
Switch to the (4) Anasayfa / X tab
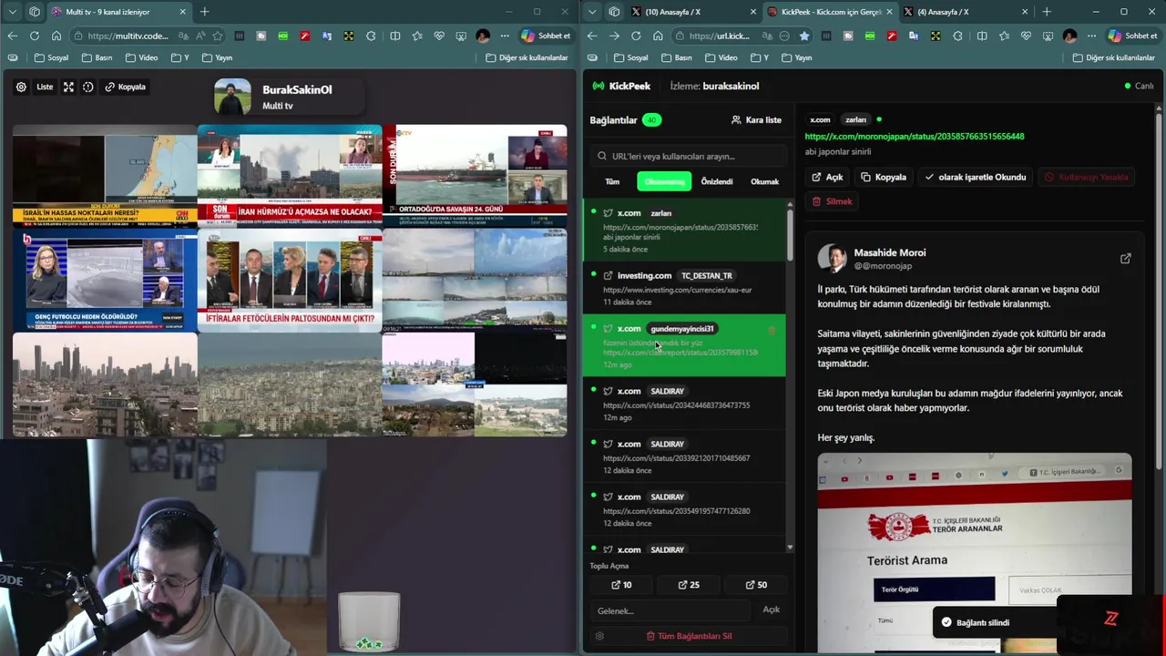pyautogui.click(x=966, y=12)
